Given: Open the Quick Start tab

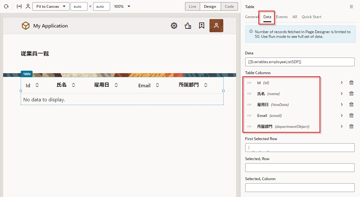Looking at the screenshot, I should 311,17.
